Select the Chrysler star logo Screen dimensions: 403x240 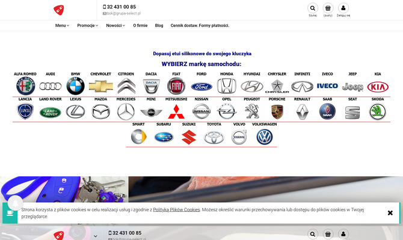tap(277, 86)
